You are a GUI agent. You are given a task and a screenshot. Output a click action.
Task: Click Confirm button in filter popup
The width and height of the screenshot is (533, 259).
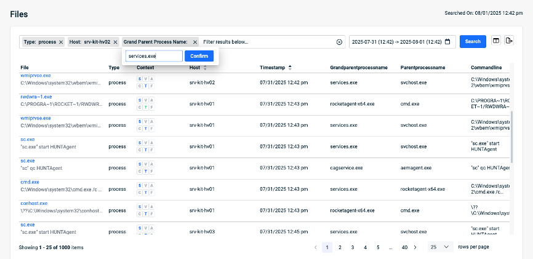coord(199,56)
